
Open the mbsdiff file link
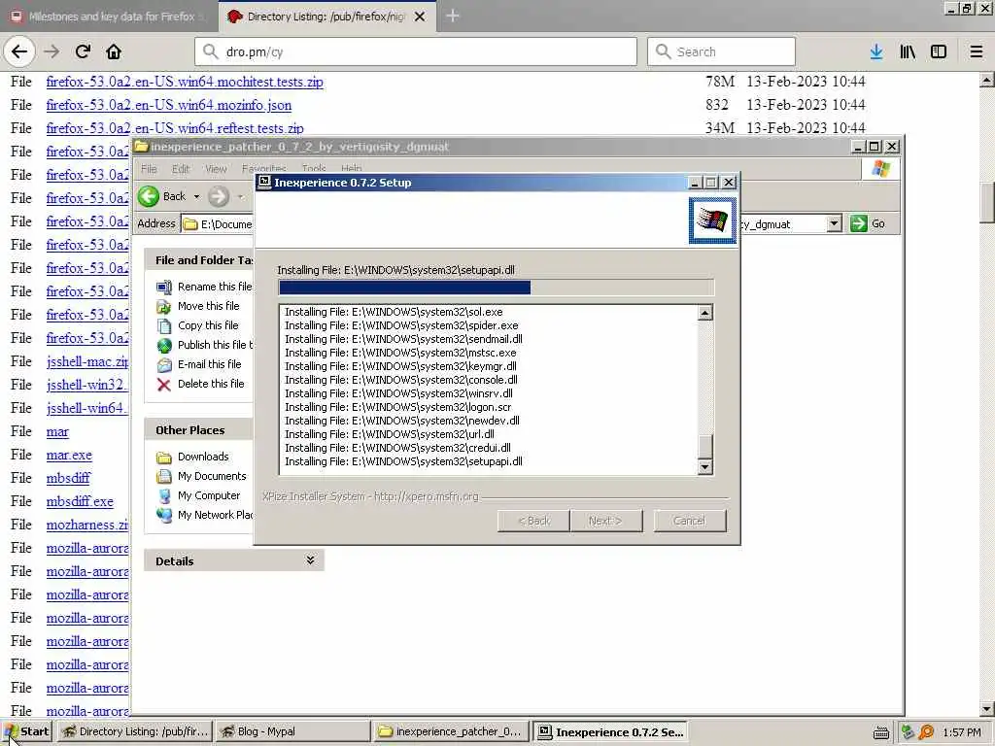(x=69, y=478)
